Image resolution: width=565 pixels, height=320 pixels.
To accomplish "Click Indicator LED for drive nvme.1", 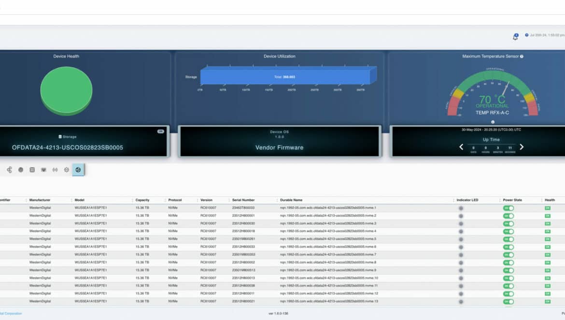I will click(461, 208).
